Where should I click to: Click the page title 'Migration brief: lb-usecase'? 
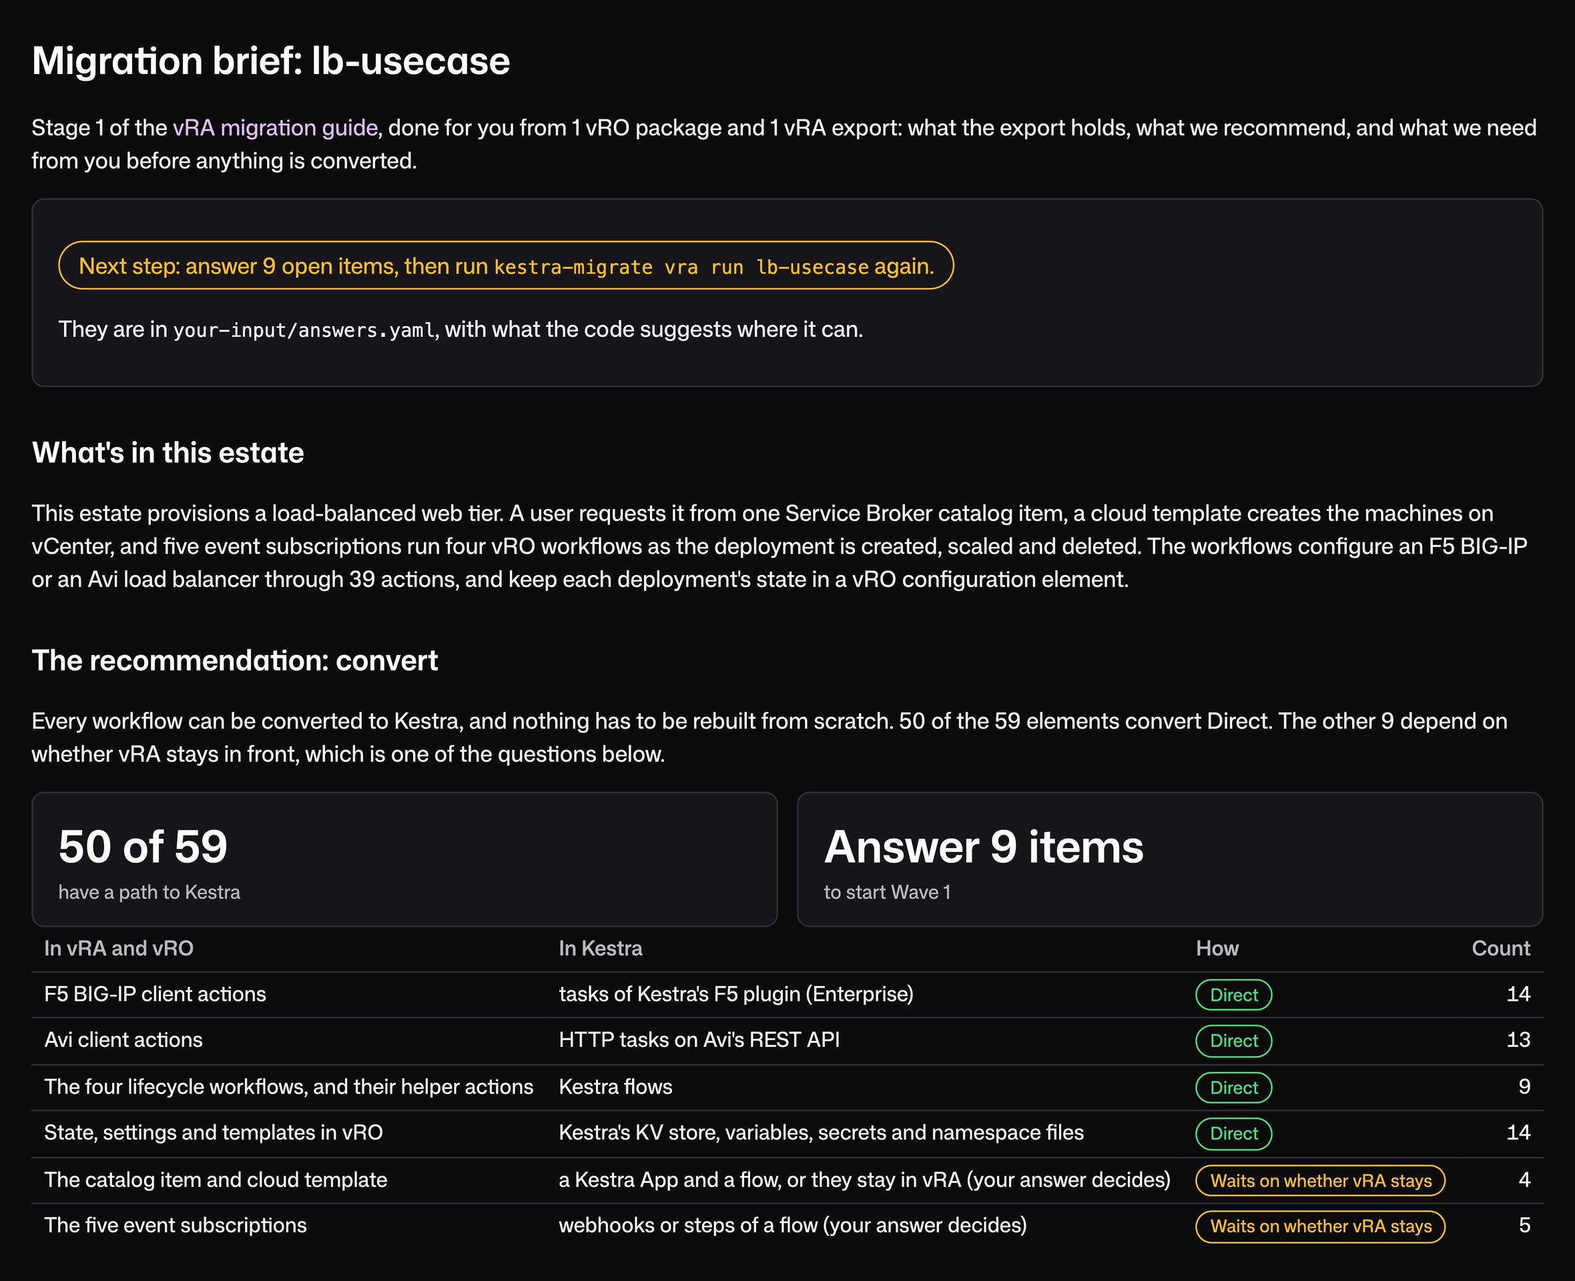[271, 61]
